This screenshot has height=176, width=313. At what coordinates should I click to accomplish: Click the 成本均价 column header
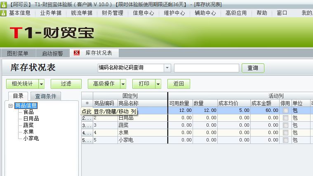pos(234,103)
